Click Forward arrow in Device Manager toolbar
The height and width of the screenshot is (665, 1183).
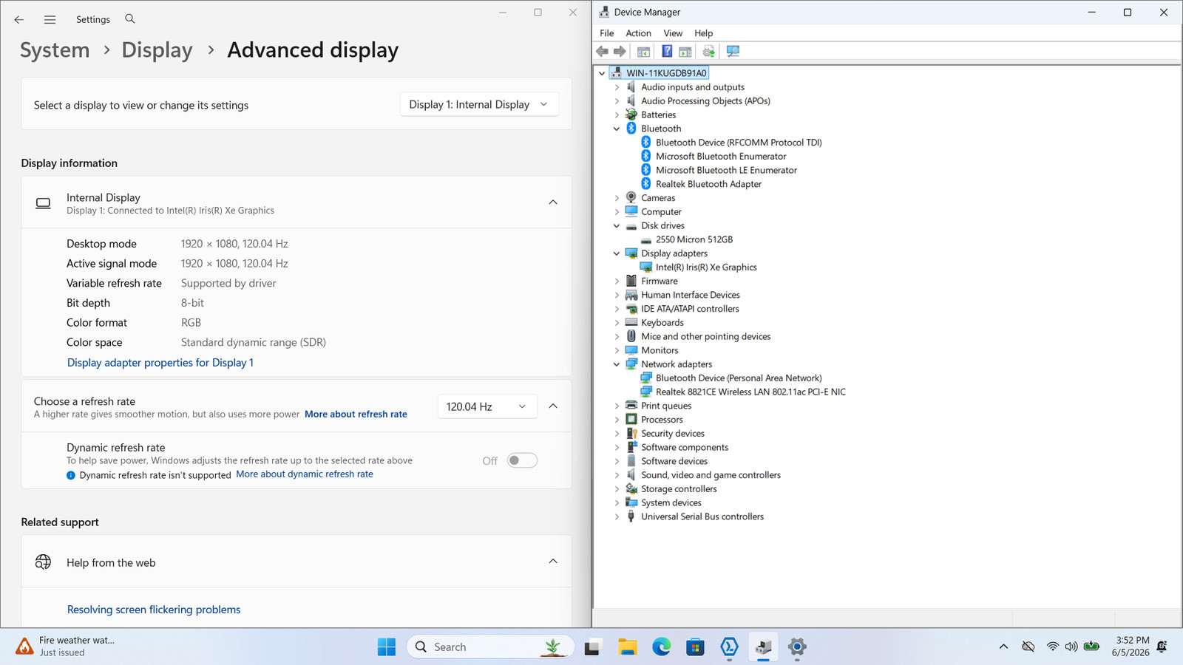(x=620, y=52)
